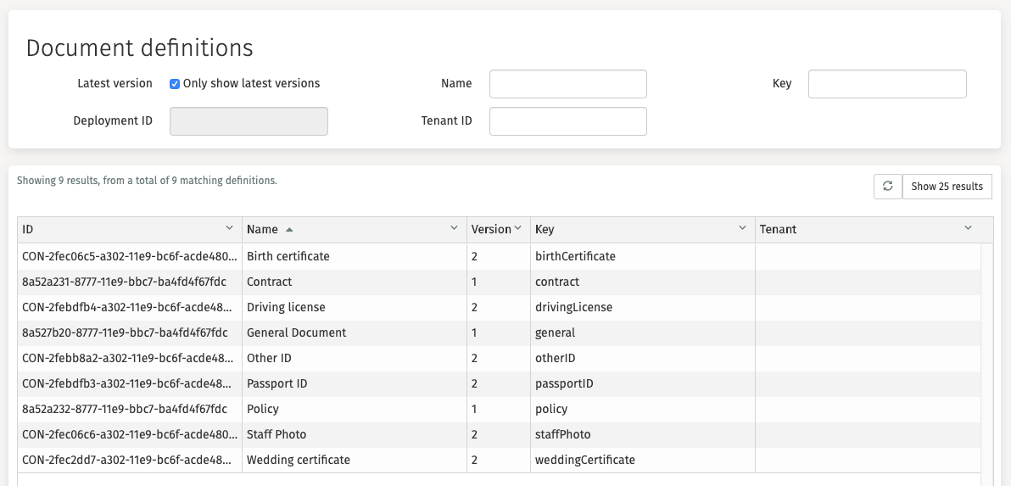Click the General Document row
This screenshot has height=486, width=1011.
(x=296, y=332)
